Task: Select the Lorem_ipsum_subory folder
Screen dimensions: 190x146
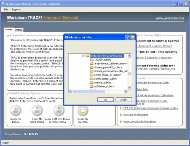Action: [x=103, y=79]
